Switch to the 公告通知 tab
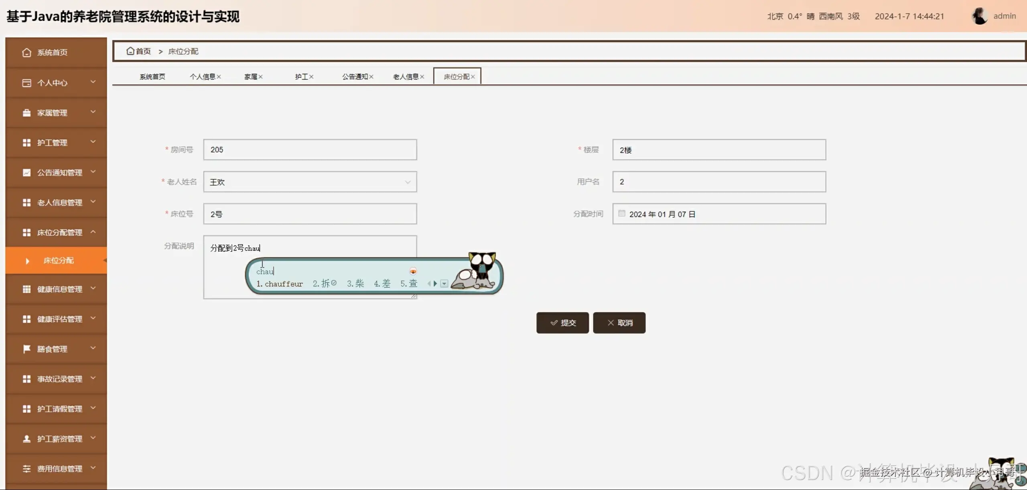 [355, 77]
